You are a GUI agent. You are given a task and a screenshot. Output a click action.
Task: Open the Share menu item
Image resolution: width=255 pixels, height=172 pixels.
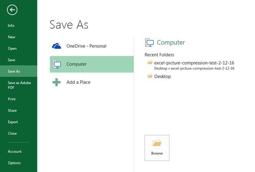tap(12, 111)
